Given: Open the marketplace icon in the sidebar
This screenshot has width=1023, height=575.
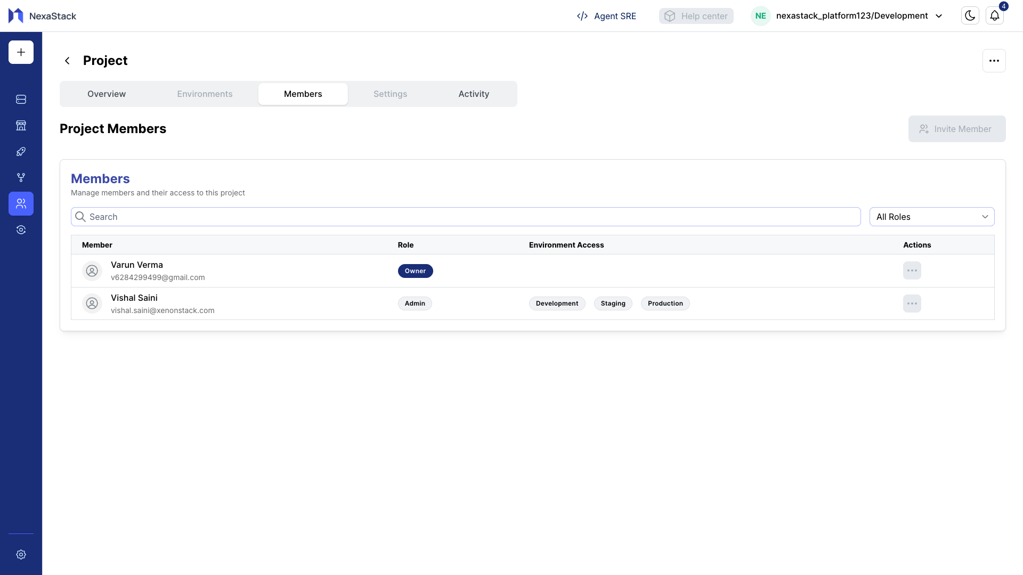Looking at the screenshot, I should pos(21,125).
